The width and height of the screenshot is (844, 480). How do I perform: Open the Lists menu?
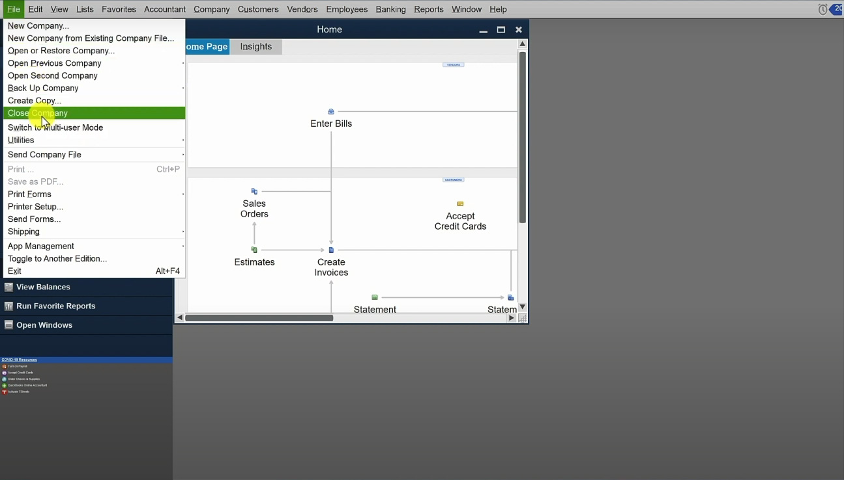coord(85,9)
